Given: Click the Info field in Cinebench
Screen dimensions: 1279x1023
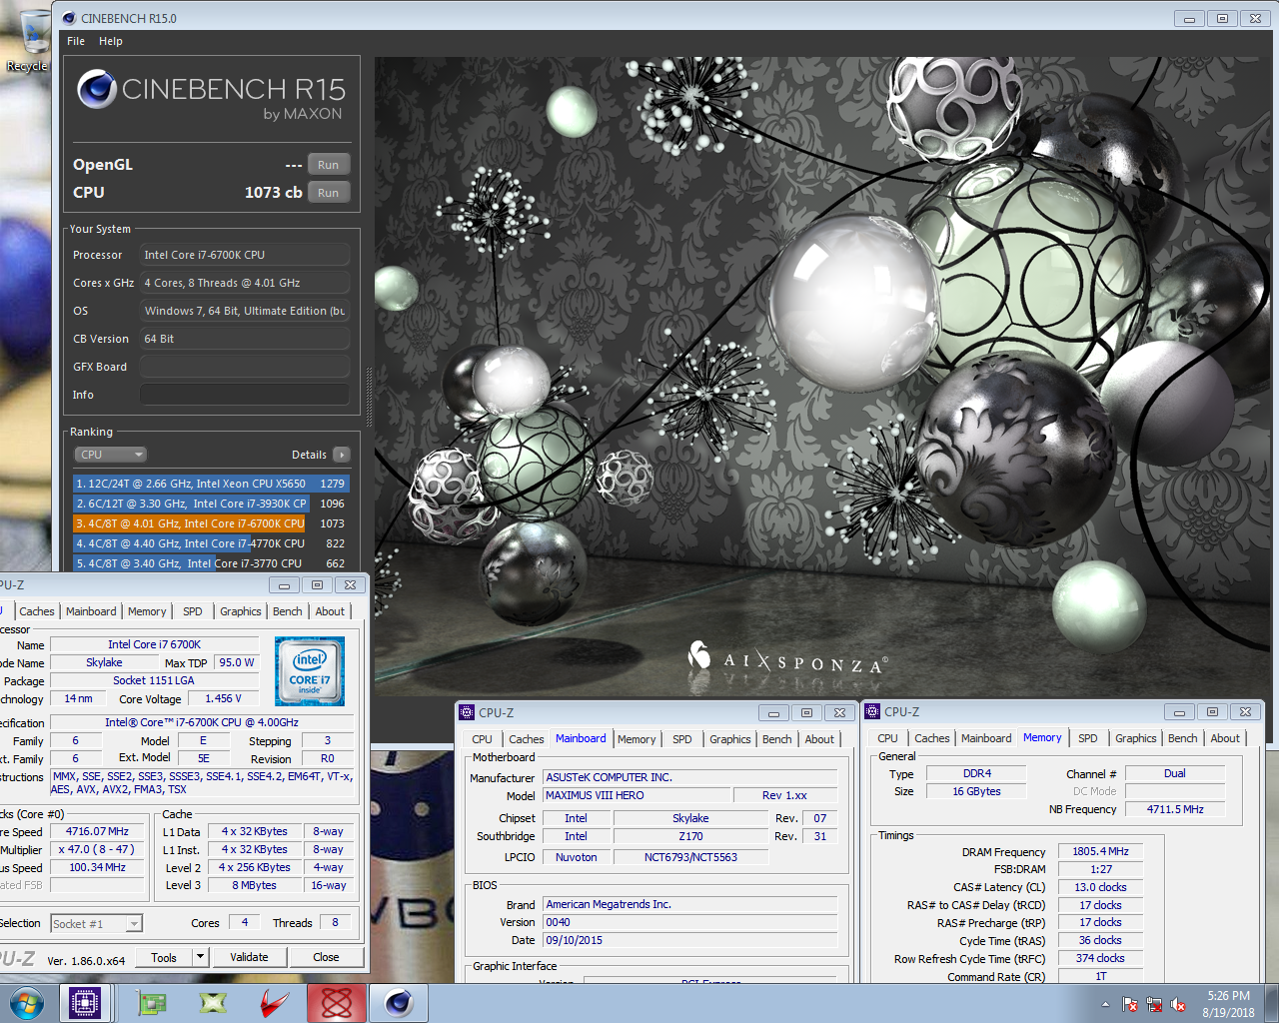Looking at the screenshot, I should click(x=245, y=395).
